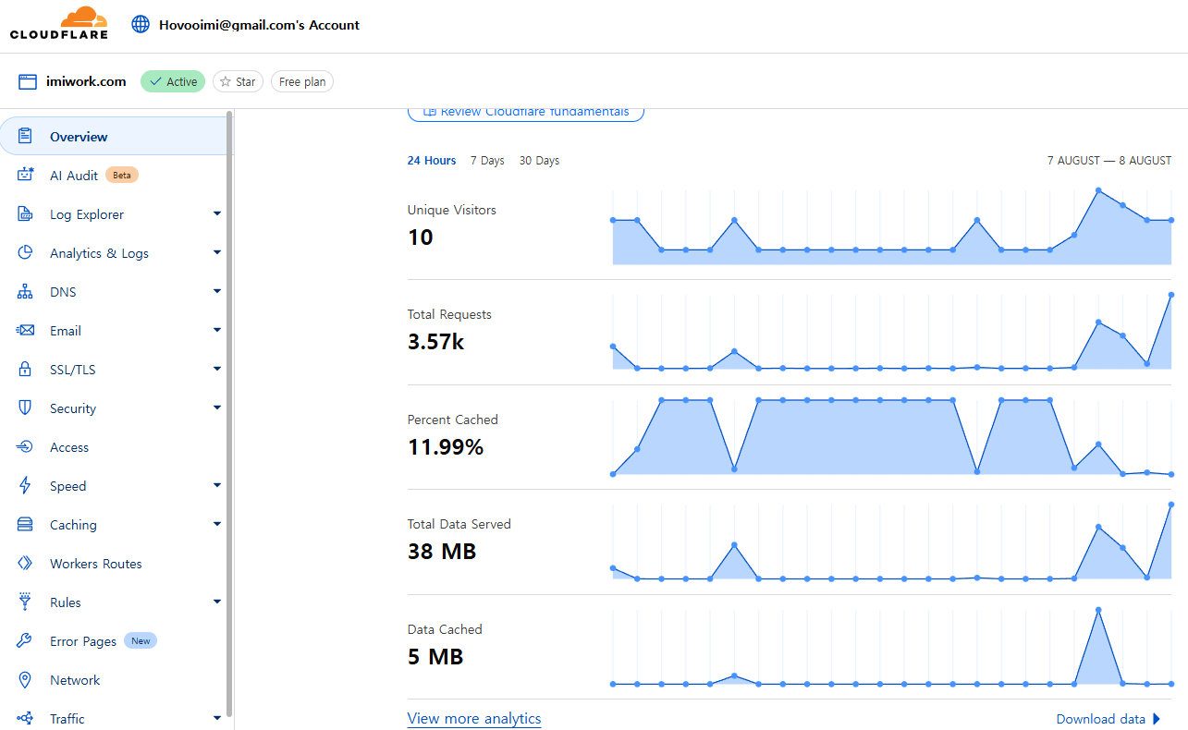Click the Network location pin icon

(26, 680)
